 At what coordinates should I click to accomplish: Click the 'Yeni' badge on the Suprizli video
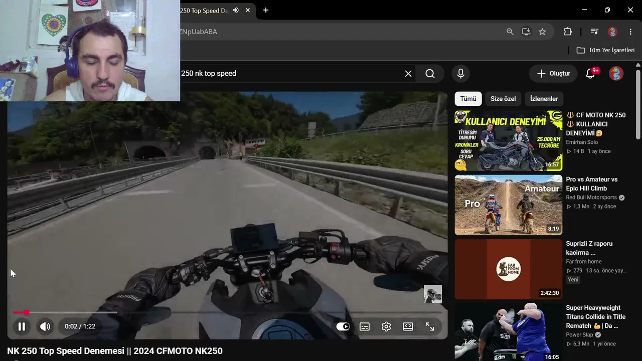tap(573, 280)
